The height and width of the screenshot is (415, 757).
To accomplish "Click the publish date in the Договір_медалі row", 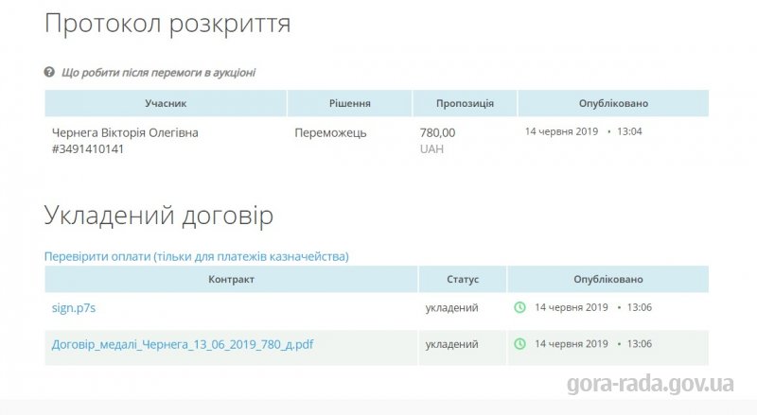I will point(572,344).
